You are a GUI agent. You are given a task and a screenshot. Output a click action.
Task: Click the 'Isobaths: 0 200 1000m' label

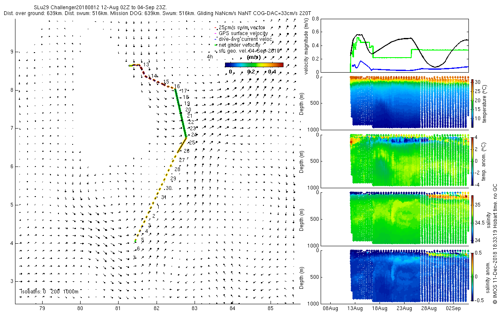(49, 291)
